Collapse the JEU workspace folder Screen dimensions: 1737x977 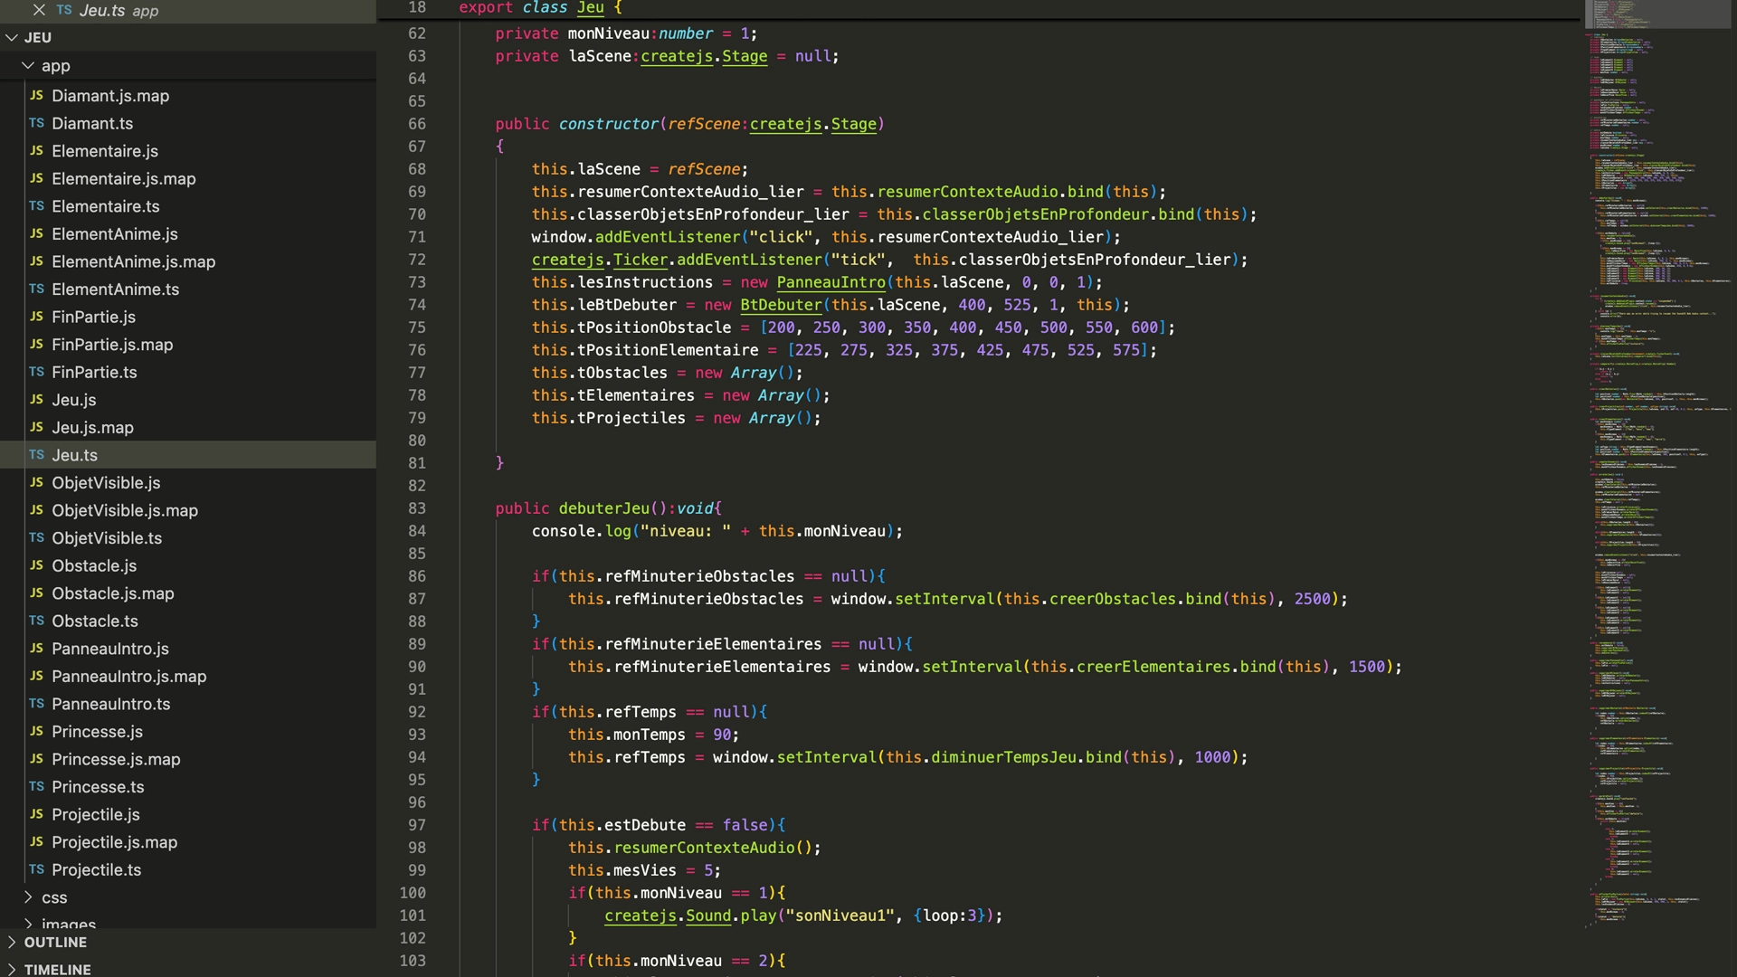(x=12, y=37)
